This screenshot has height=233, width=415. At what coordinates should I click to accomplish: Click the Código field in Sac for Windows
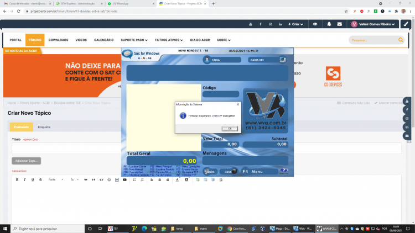coord(221,94)
